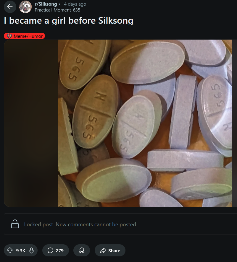
Task: Go back using the arrow button
Action: pos(10,7)
